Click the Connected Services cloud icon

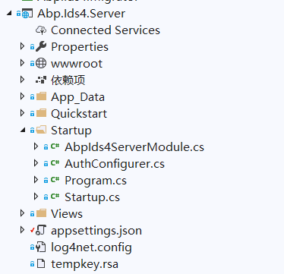tap(41, 30)
